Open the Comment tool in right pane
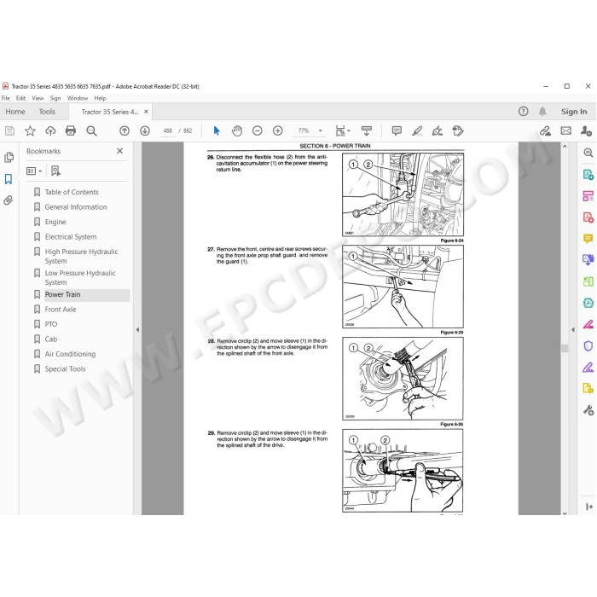The height and width of the screenshot is (597, 597). click(588, 239)
